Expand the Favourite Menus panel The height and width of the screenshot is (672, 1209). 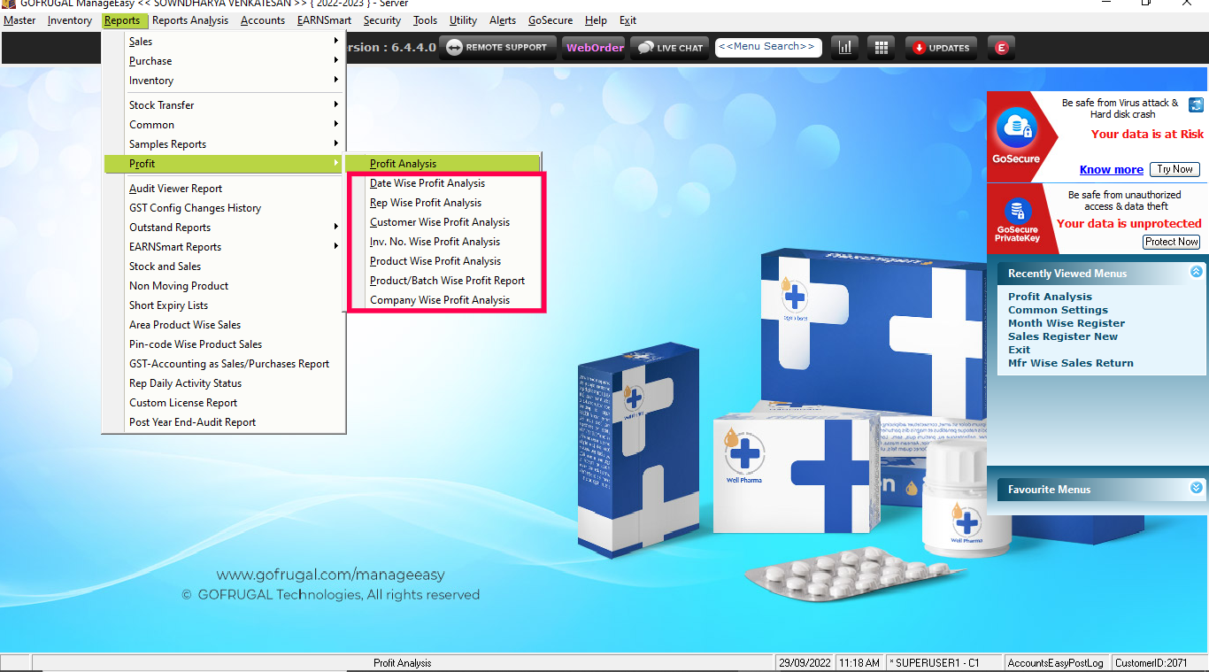(x=1197, y=488)
